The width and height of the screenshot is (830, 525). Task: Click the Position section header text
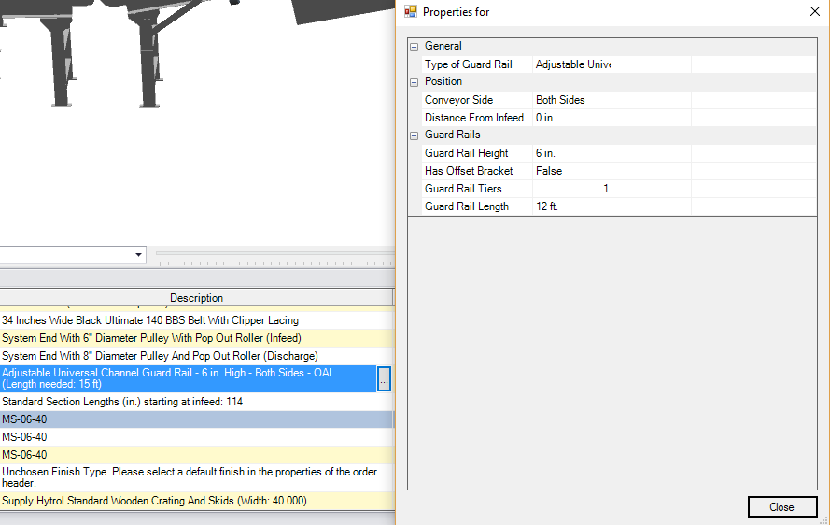[x=443, y=81]
